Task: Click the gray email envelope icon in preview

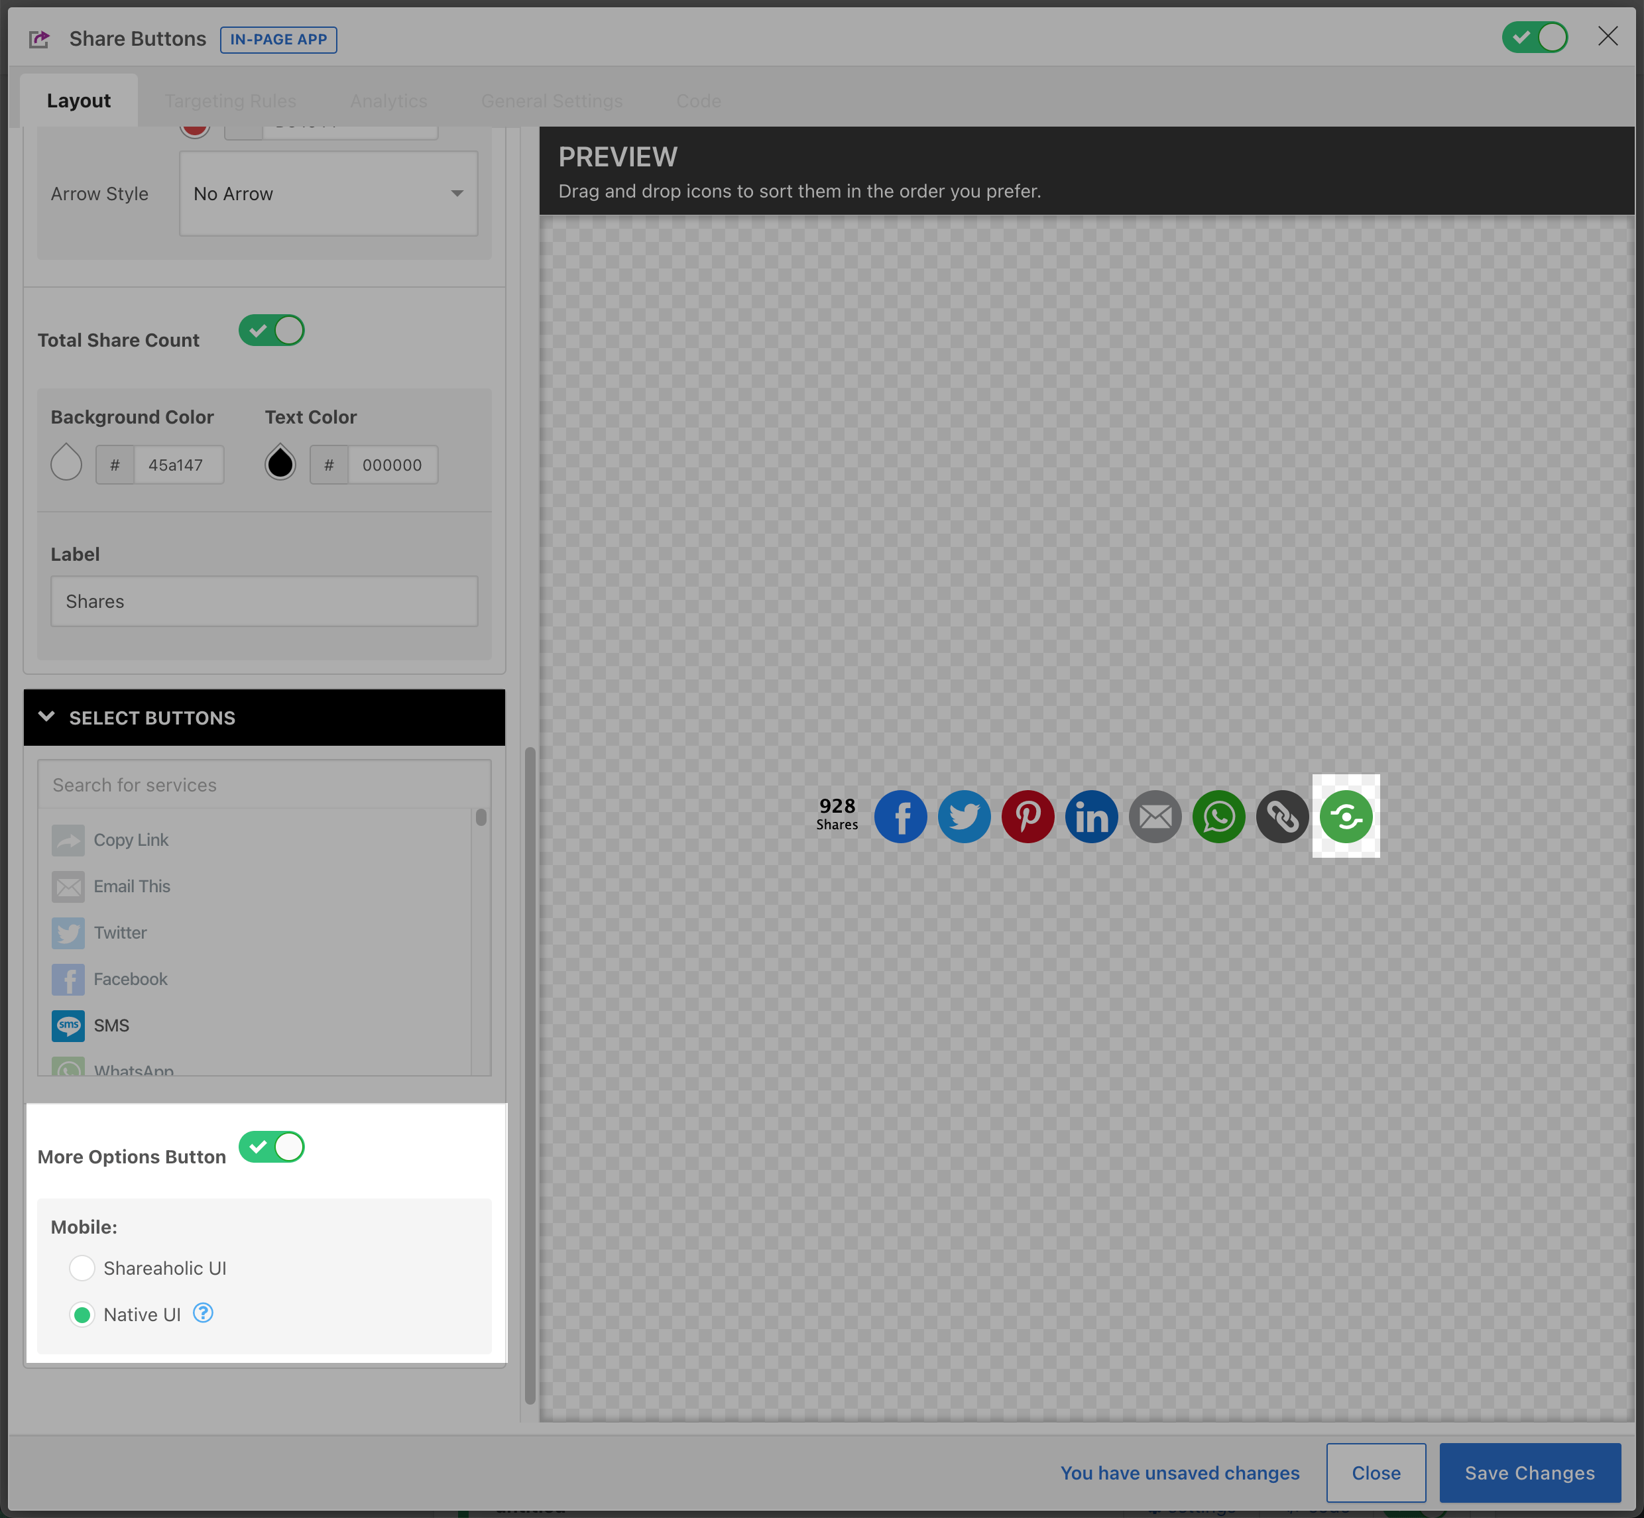Action: point(1155,817)
